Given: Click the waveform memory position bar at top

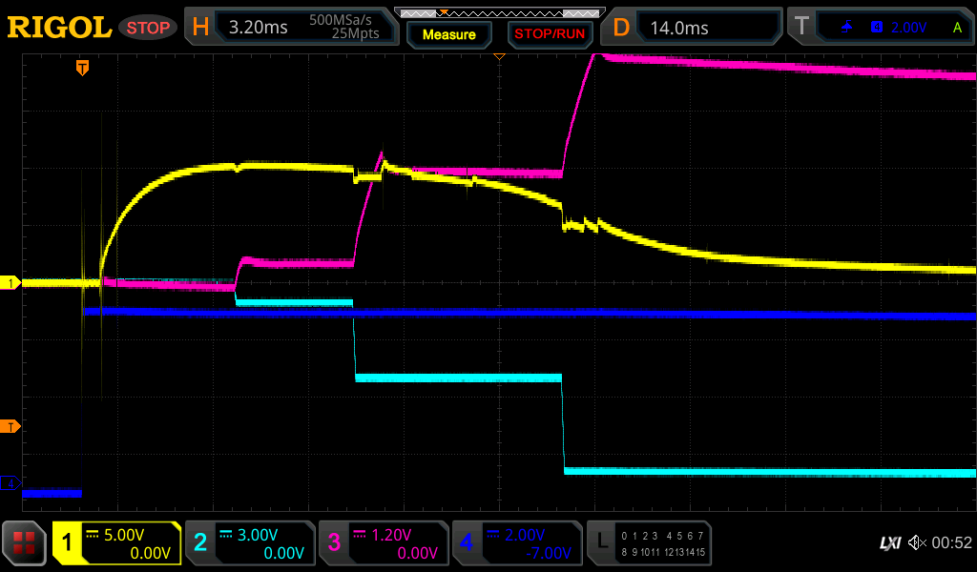Looking at the screenshot, I should coord(498,12).
